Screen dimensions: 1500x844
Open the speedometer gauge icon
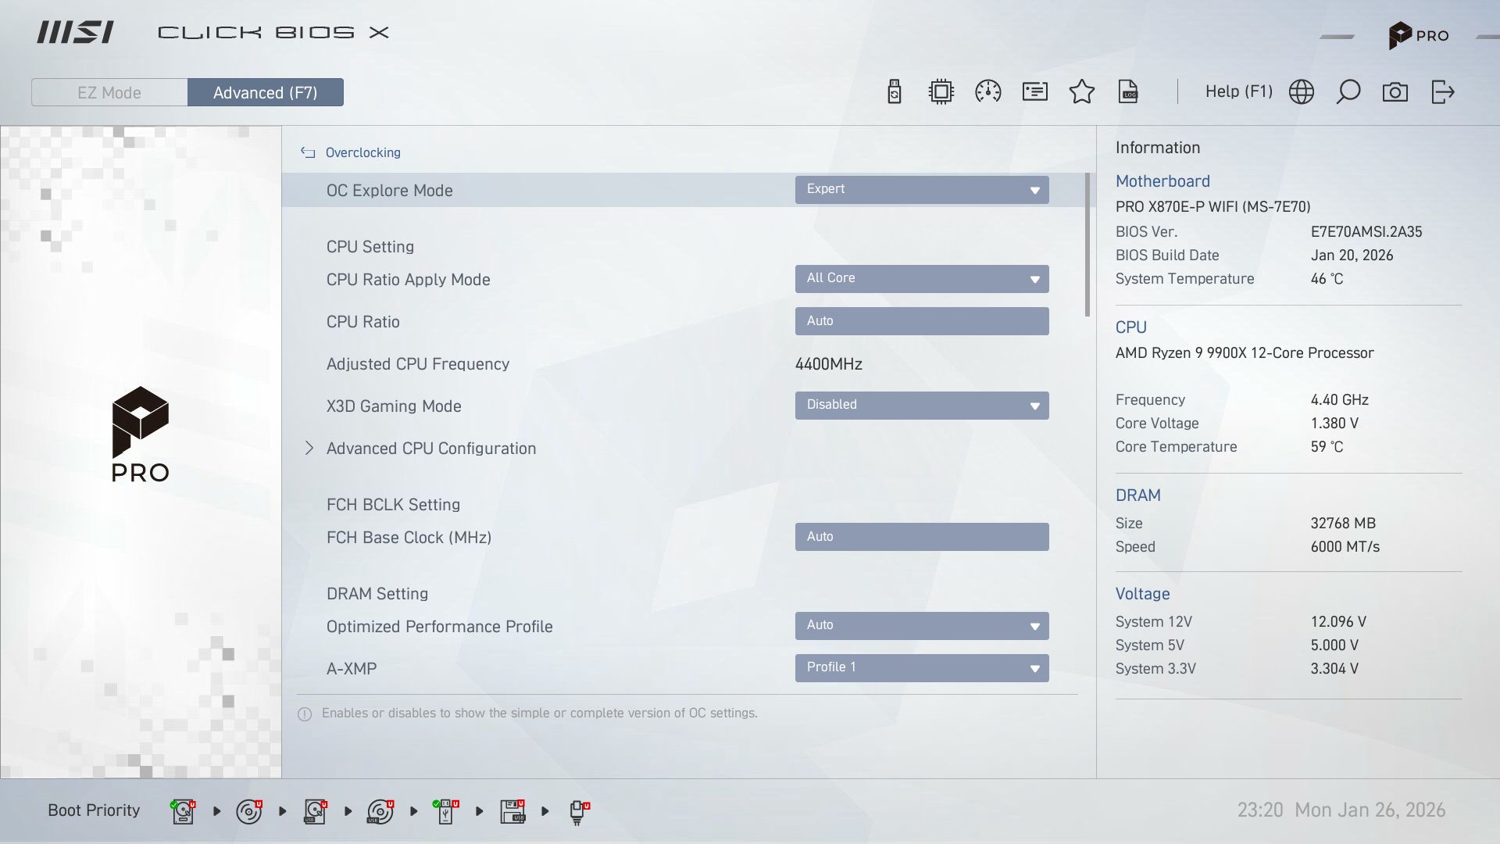(988, 92)
